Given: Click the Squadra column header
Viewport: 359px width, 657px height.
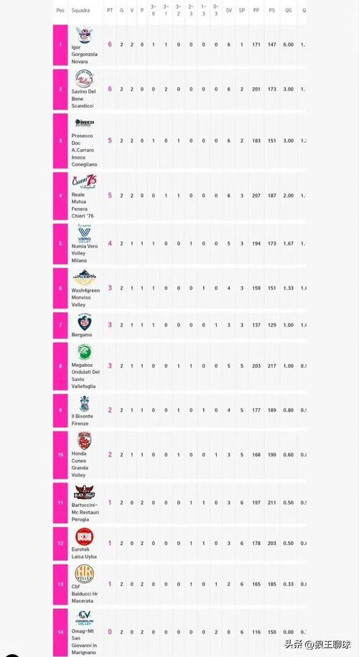Looking at the screenshot, I should pos(80,11).
